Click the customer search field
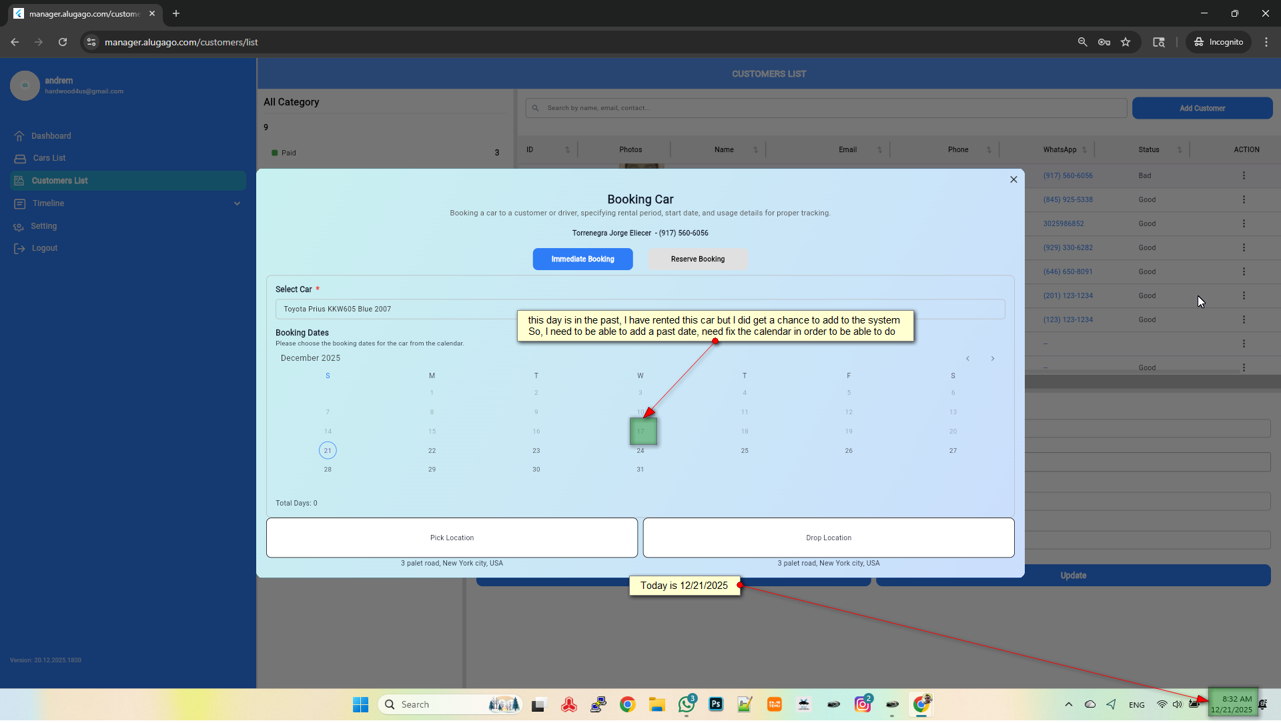1281x723 pixels. [x=827, y=108]
